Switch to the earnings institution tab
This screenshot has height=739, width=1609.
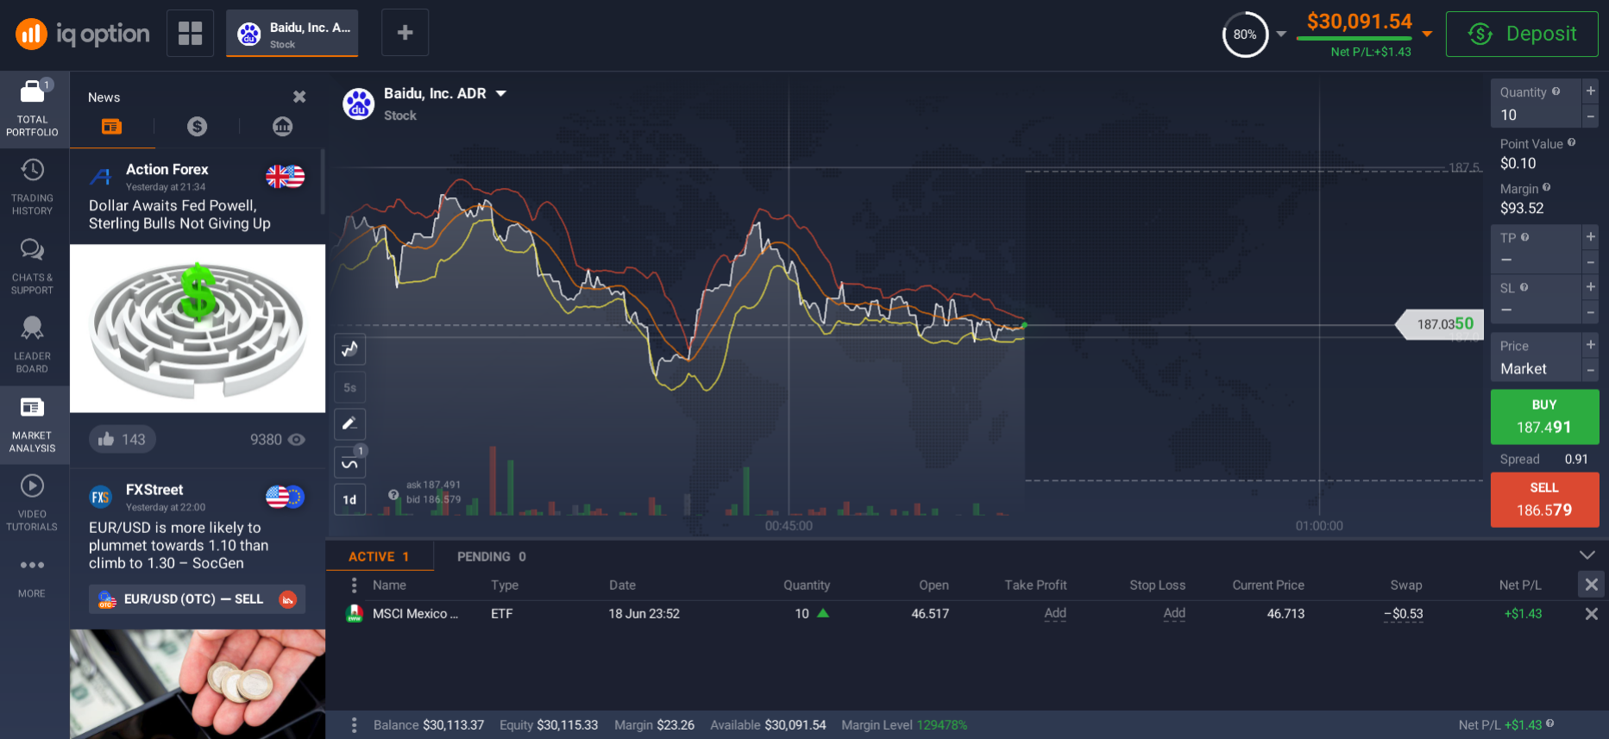coord(282,127)
